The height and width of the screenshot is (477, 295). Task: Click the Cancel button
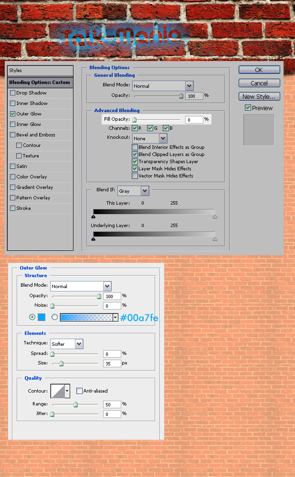(x=259, y=83)
